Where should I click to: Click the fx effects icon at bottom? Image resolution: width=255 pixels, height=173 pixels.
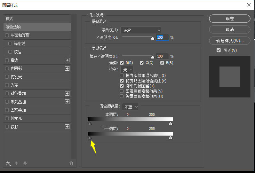8,163
